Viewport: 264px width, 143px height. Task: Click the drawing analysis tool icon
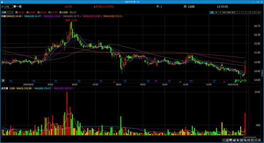tap(227, 140)
